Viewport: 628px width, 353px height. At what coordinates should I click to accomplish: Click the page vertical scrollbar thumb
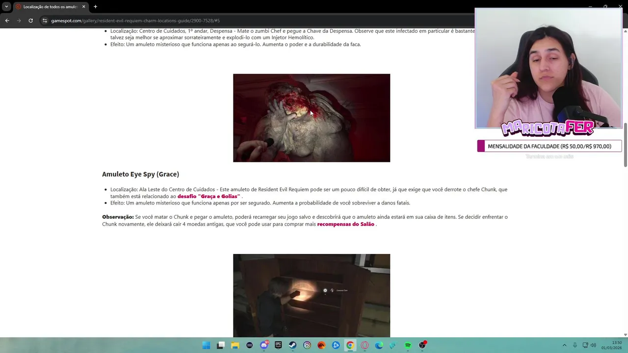626,145
